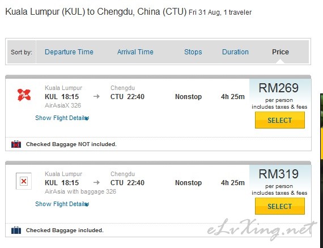Sort flights by Duration

(x=235, y=52)
